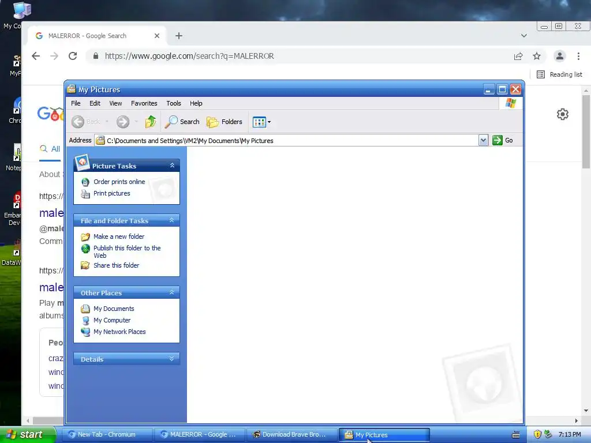
Task: Click the Share this folder icon
Action: click(85, 265)
